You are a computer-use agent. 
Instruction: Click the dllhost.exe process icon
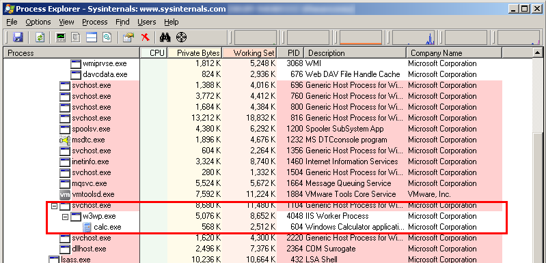pos(65,249)
